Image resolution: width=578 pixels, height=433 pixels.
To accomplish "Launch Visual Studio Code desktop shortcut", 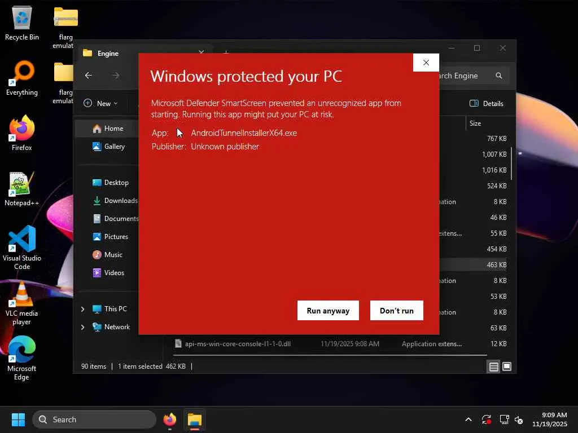I will click(22, 248).
